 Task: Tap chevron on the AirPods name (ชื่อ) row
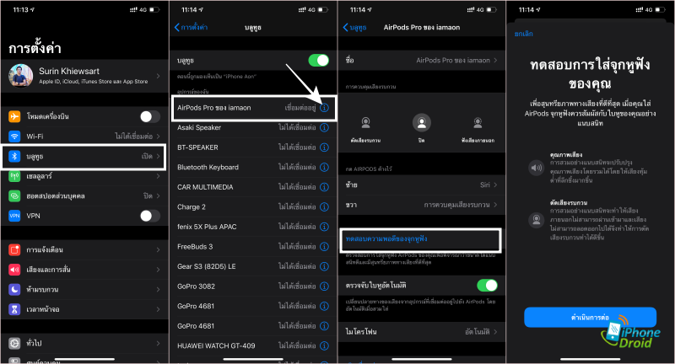pos(495,61)
